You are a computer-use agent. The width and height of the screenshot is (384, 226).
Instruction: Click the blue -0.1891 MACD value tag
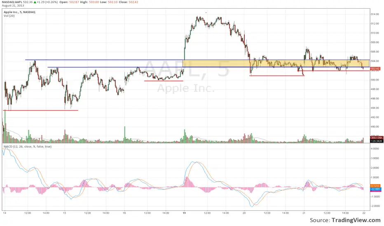pyautogui.click(x=375, y=189)
